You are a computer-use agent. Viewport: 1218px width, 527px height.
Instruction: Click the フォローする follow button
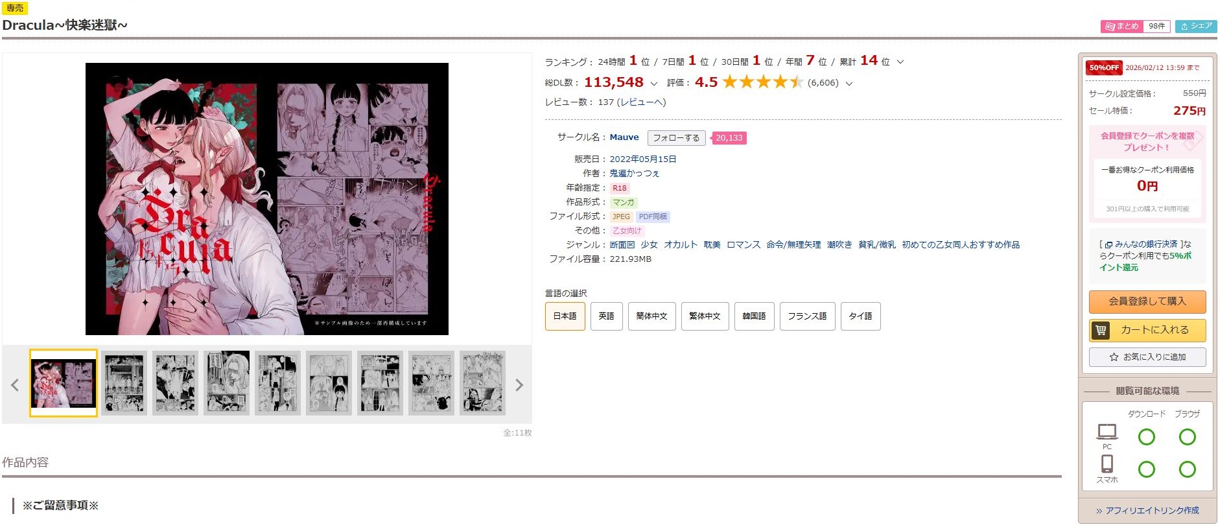pos(676,138)
